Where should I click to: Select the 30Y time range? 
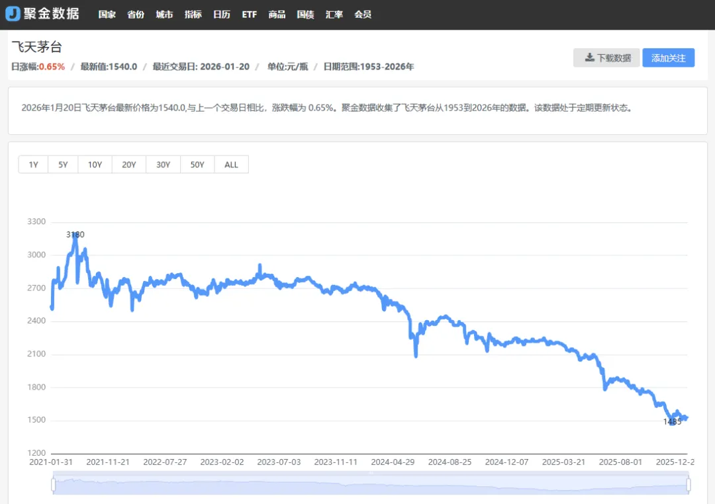pyautogui.click(x=164, y=165)
